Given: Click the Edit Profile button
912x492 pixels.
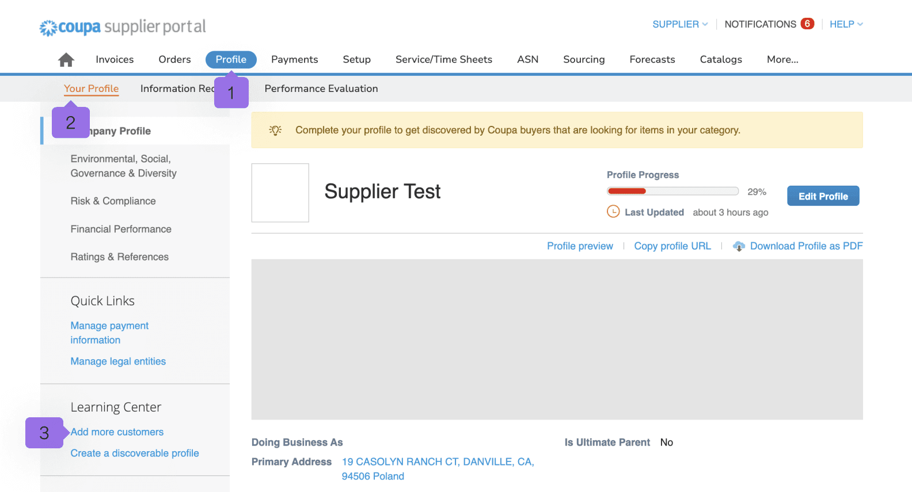Looking at the screenshot, I should point(823,196).
